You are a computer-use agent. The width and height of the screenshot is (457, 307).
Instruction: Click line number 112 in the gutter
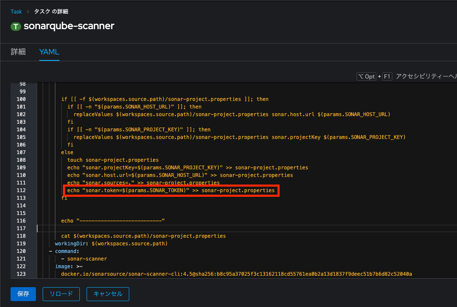coord(21,190)
